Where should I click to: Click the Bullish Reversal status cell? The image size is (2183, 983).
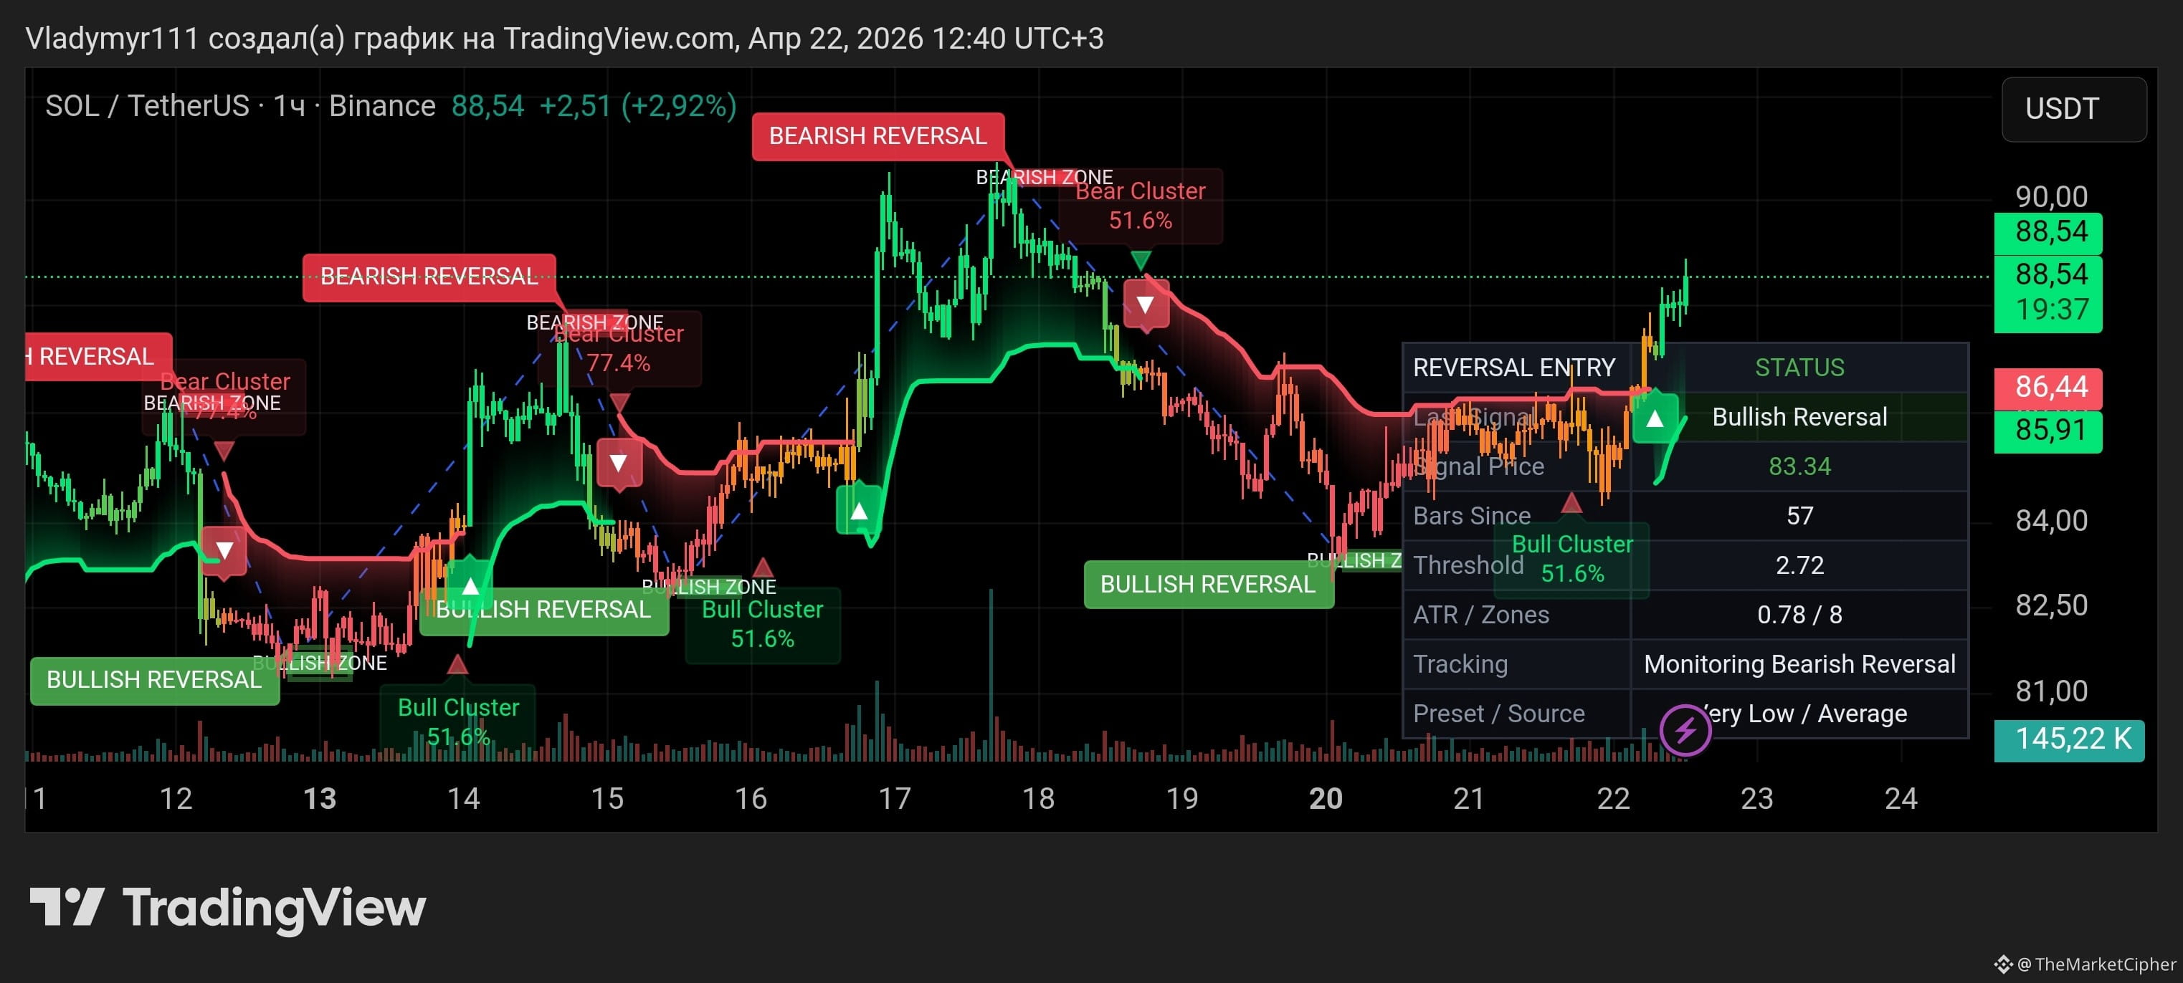1799,418
